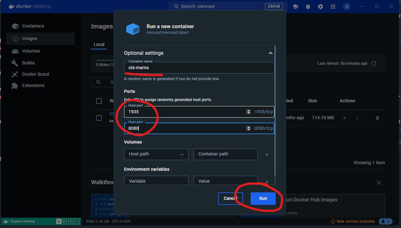Image resolution: width=401 pixels, height=228 pixels.
Task: Open the Troubleshoot bug icon
Action: coord(308,6)
